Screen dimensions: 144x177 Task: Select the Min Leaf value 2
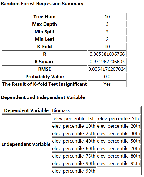click(x=107, y=39)
